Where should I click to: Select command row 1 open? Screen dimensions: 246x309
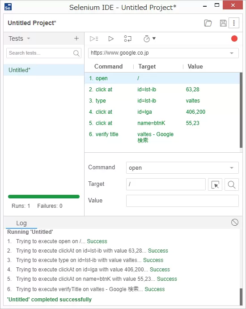tap(162, 78)
